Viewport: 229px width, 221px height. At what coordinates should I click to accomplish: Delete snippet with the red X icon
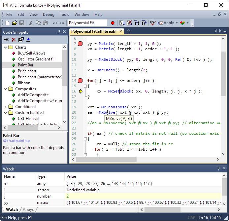(14, 40)
